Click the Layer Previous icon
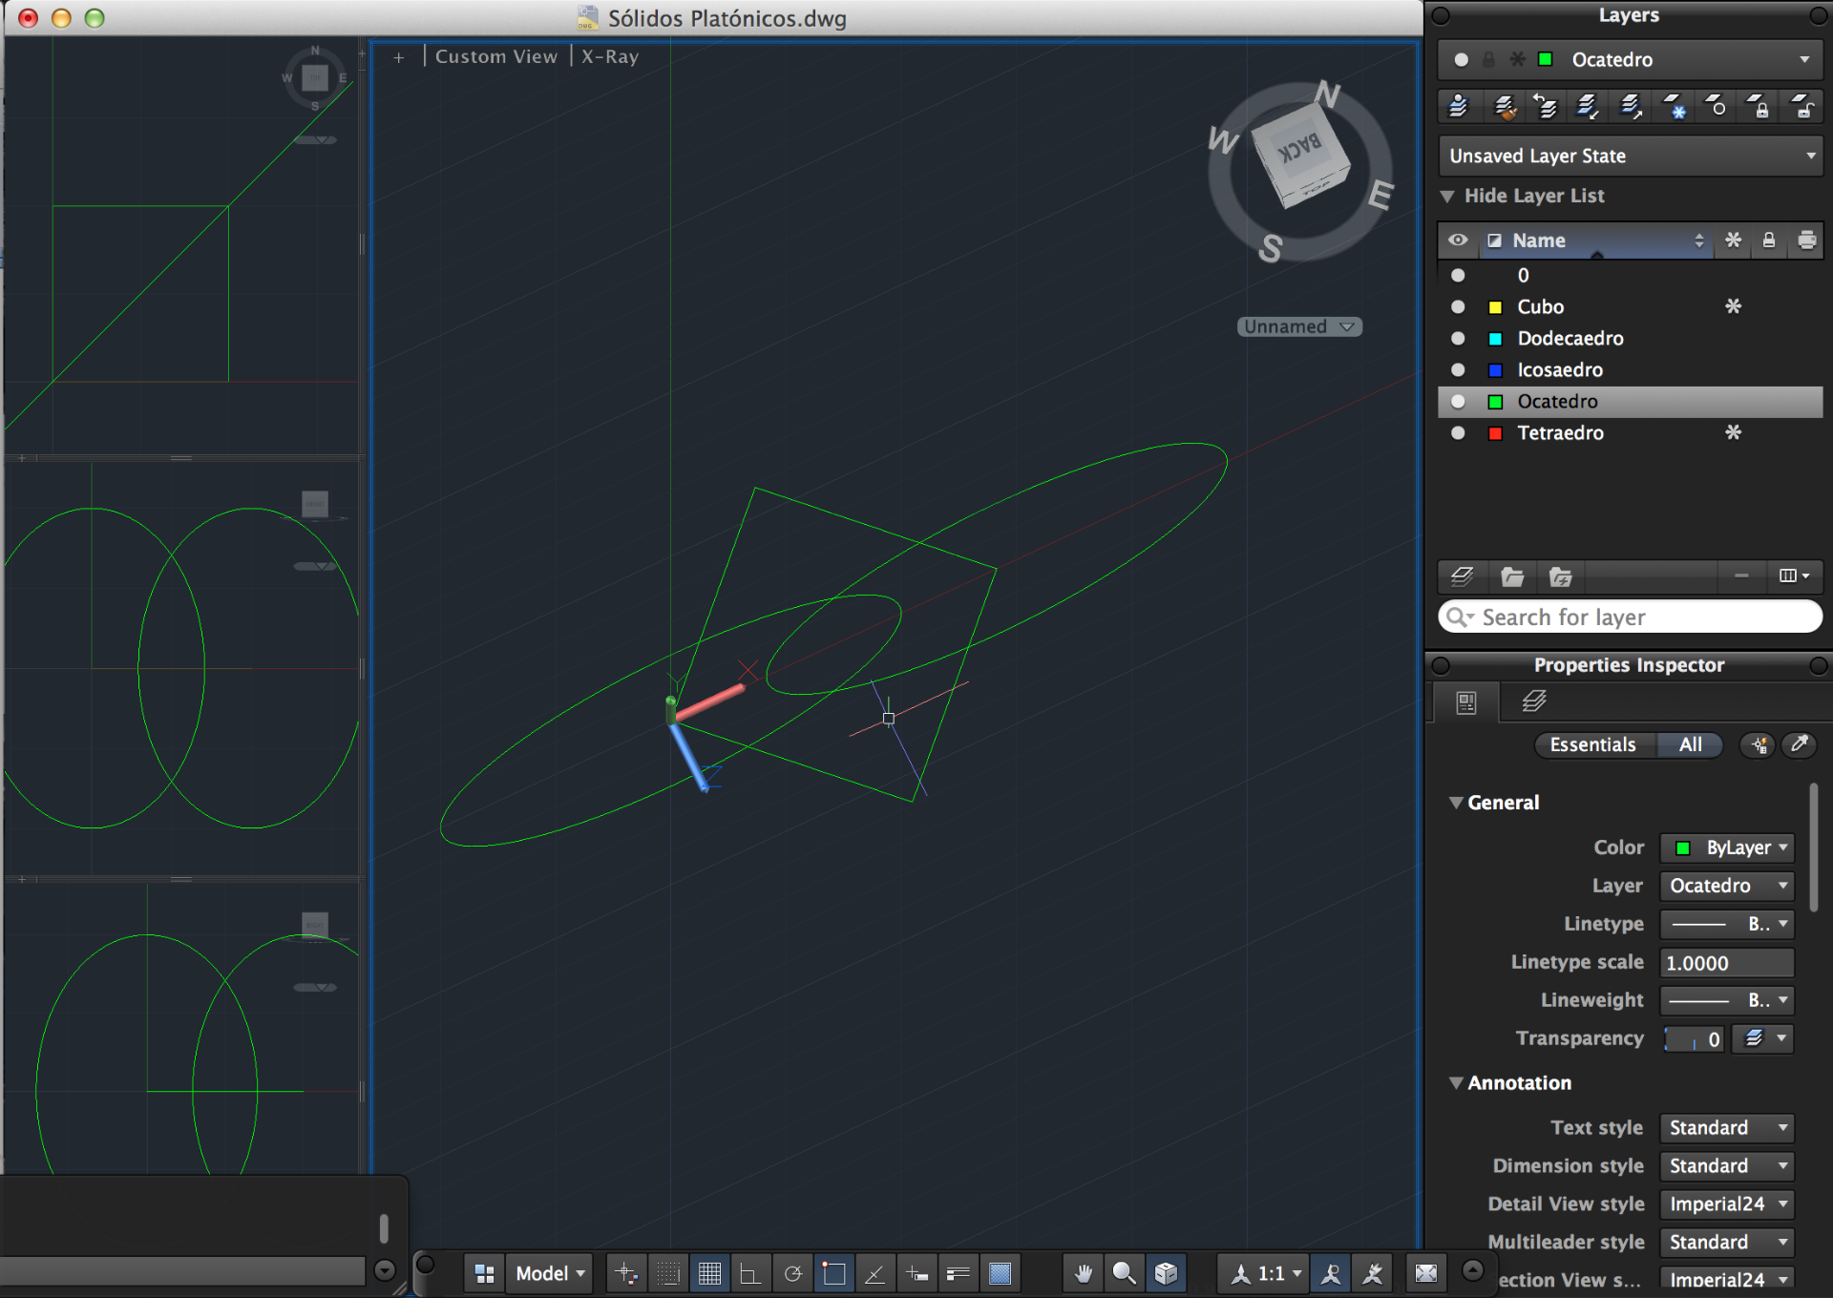Screen dimensions: 1833x1298 tap(1545, 106)
